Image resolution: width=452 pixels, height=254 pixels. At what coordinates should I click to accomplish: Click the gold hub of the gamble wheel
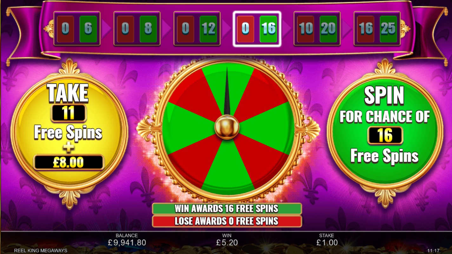click(226, 127)
